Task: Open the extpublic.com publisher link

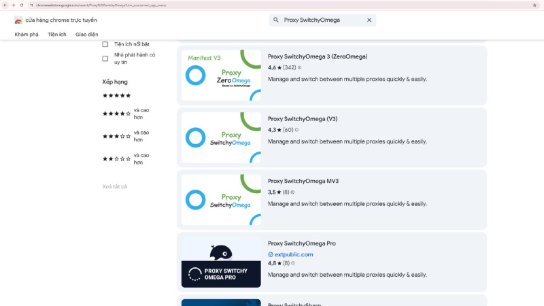Action: [x=294, y=254]
